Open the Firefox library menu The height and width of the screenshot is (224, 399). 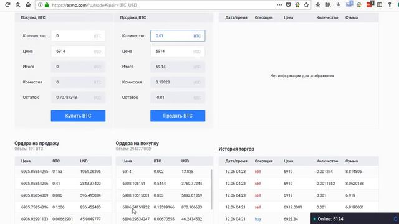tap(329, 5)
